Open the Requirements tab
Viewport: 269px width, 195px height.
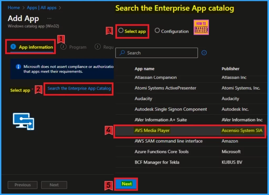click(x=104, y=47)
